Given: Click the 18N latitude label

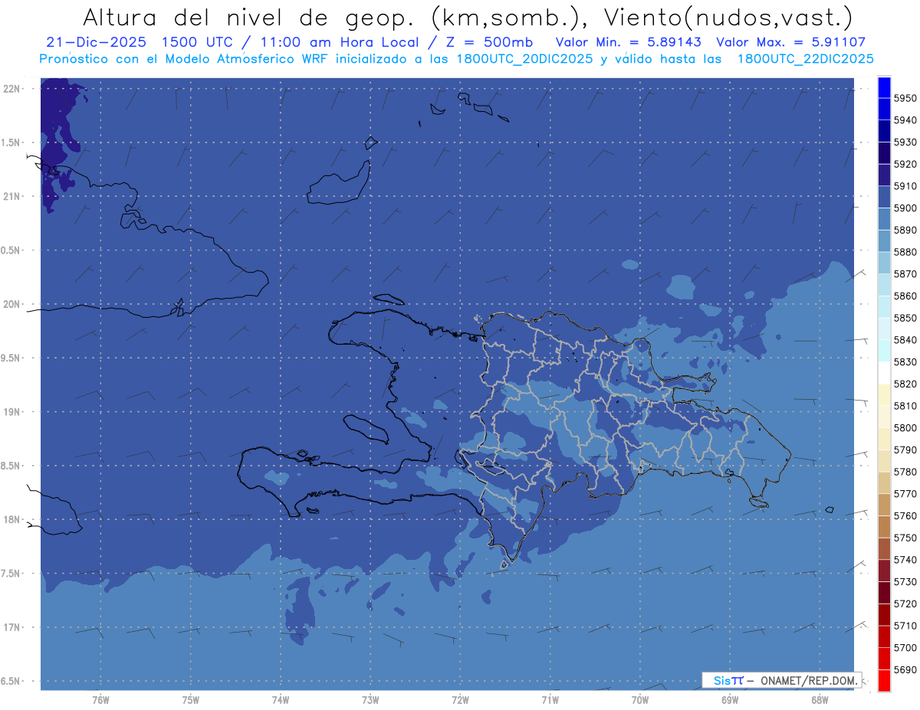Looking at the screenshot, I should [x=12, y=520].
